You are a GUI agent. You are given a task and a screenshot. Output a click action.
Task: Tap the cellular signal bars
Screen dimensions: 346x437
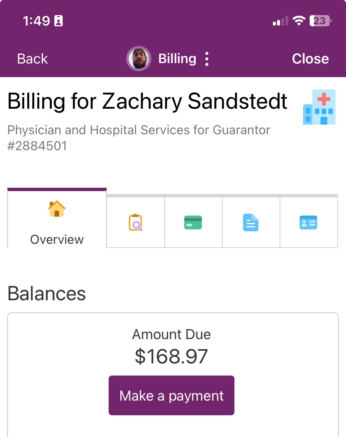click(x=280, y=21)
